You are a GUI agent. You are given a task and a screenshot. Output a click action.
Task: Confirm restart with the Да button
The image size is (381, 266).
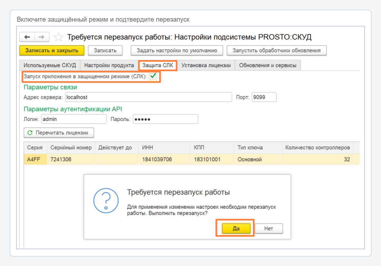[236, 228]
